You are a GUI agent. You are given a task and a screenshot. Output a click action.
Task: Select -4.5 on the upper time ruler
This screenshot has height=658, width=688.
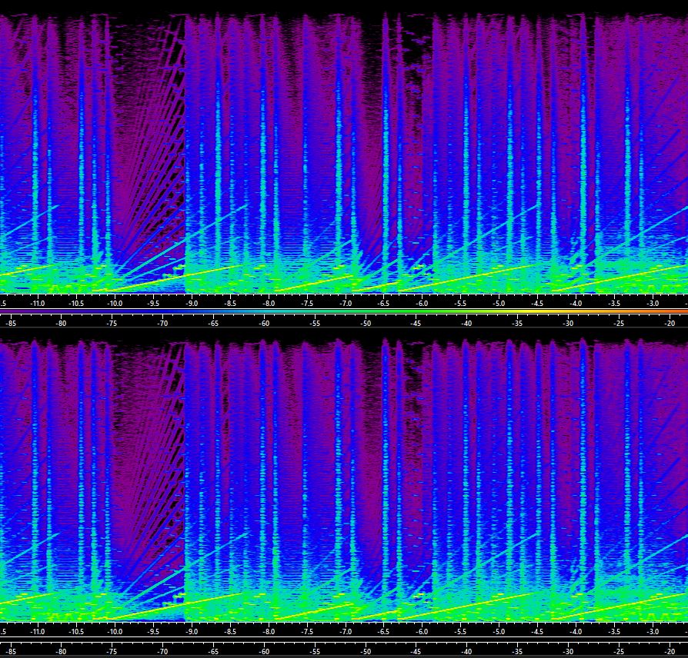pyautogui.click(x=537, y=303)
